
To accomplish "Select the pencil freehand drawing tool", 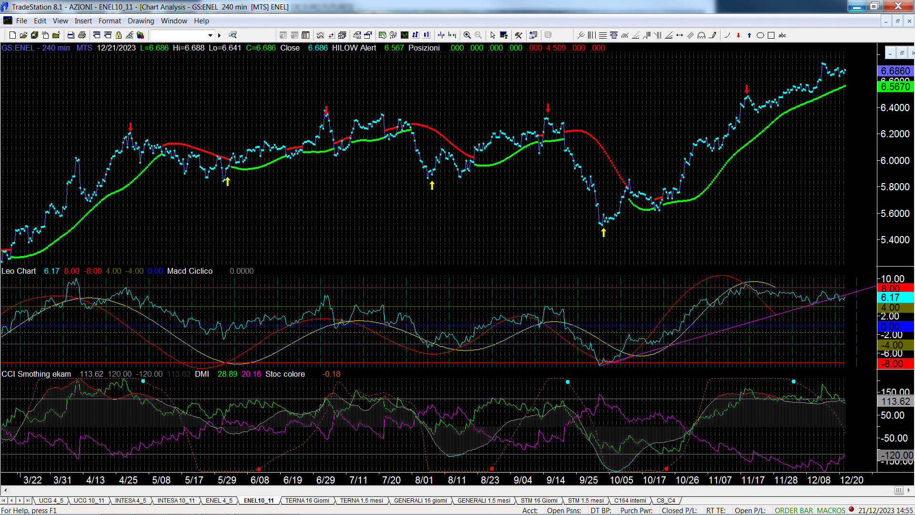I will coord(713,35).
